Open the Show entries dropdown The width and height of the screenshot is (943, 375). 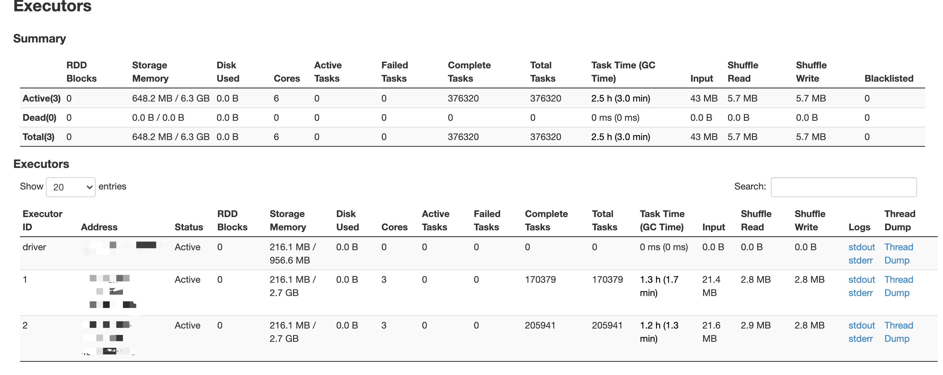click(x=71, y=187)
